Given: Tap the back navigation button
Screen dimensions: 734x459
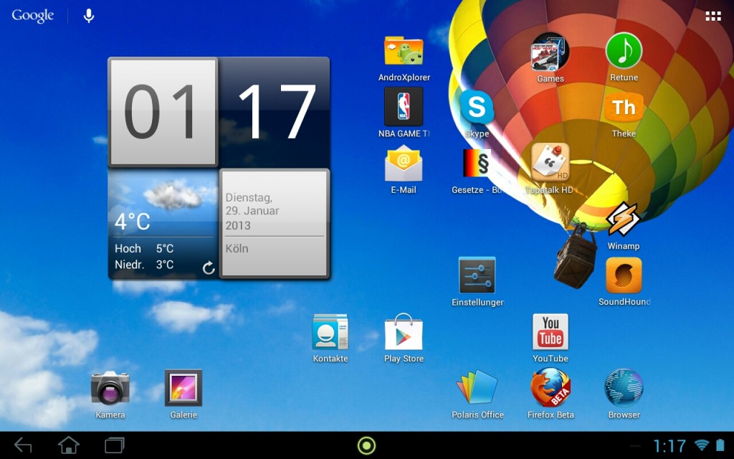Looking at the screenshot, I should [23, 445].
